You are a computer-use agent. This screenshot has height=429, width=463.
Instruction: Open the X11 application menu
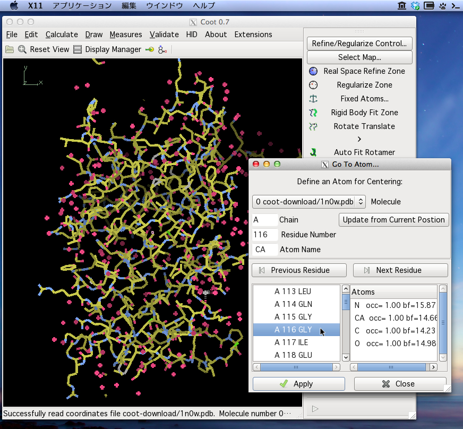(x=35, y=6)
